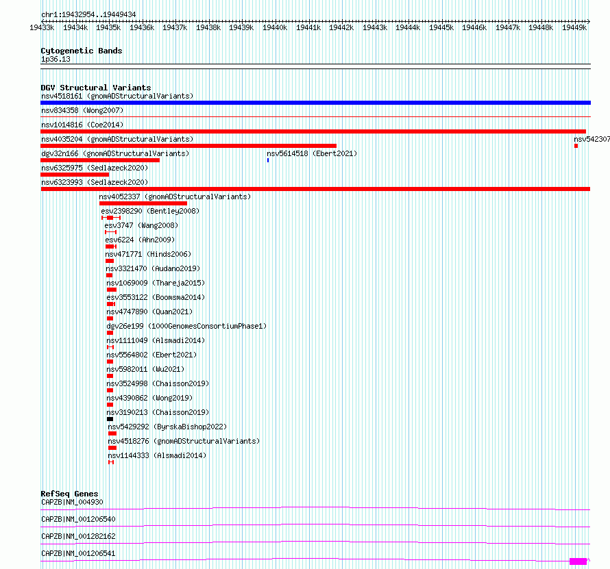Click the nsv1111049 (Alsmadi2014) label
Screen dimensions: 610x569
(156, 340)
